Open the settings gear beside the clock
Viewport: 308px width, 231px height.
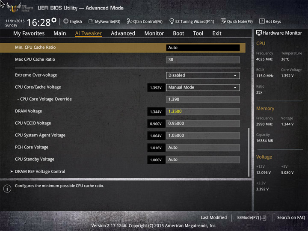click(54, 20)
